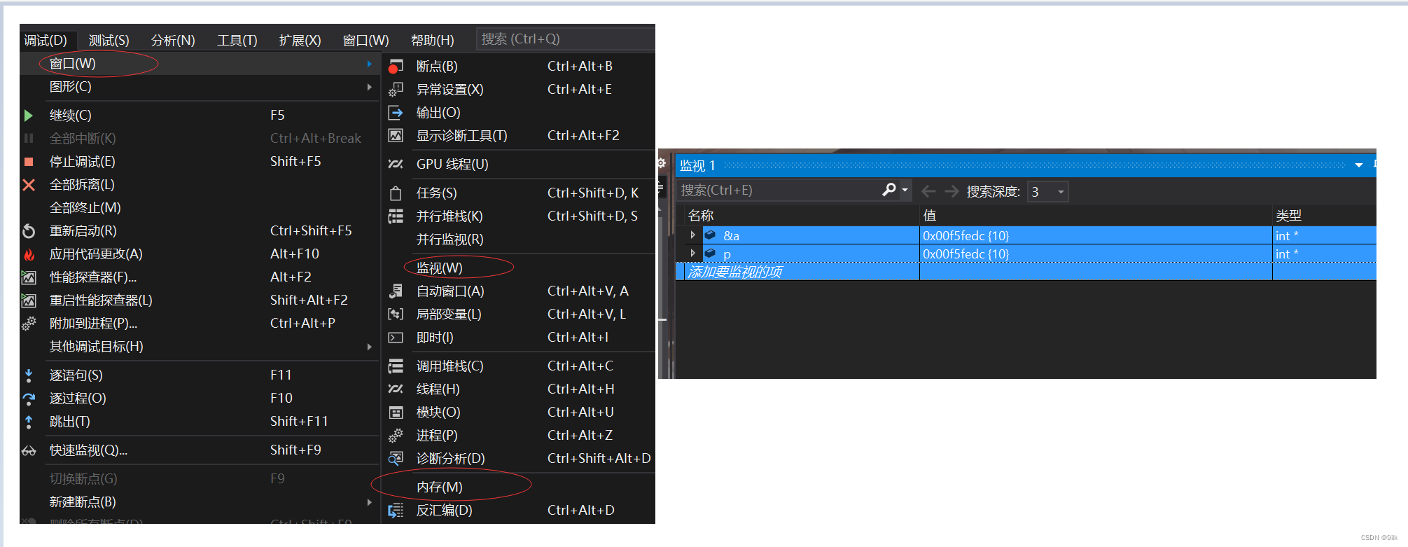The width and height of the screenshot is (1408, 547).
Task: Click the Step Into arrow icon
Action: pyautogui.click(x=29, y=375)
